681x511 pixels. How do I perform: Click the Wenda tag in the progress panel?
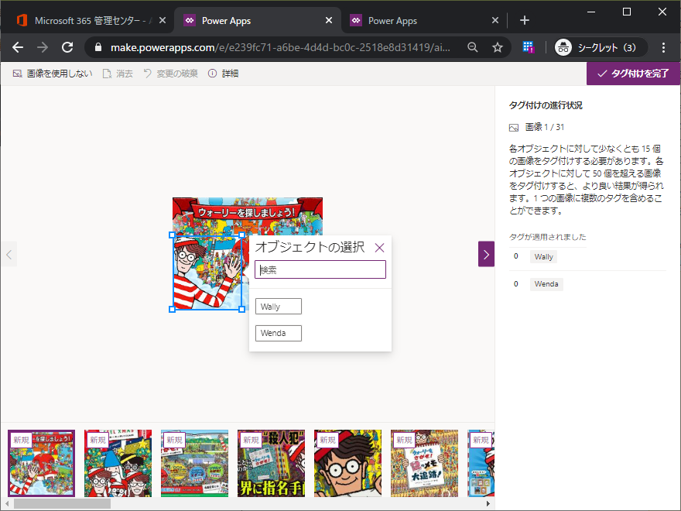tap(546, 284)
